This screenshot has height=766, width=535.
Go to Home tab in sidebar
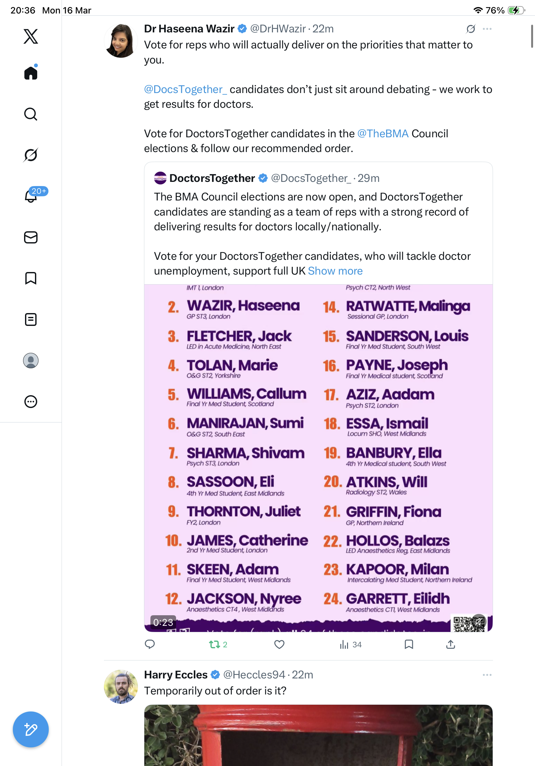tap(31, 72)
